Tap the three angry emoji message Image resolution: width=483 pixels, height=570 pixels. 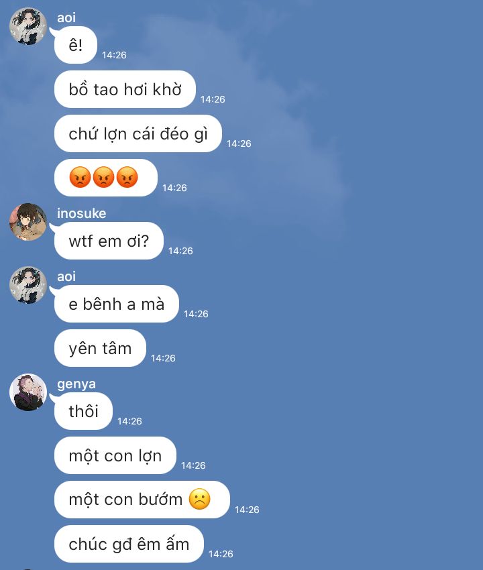pyautogui.click(x=106, y=178)
